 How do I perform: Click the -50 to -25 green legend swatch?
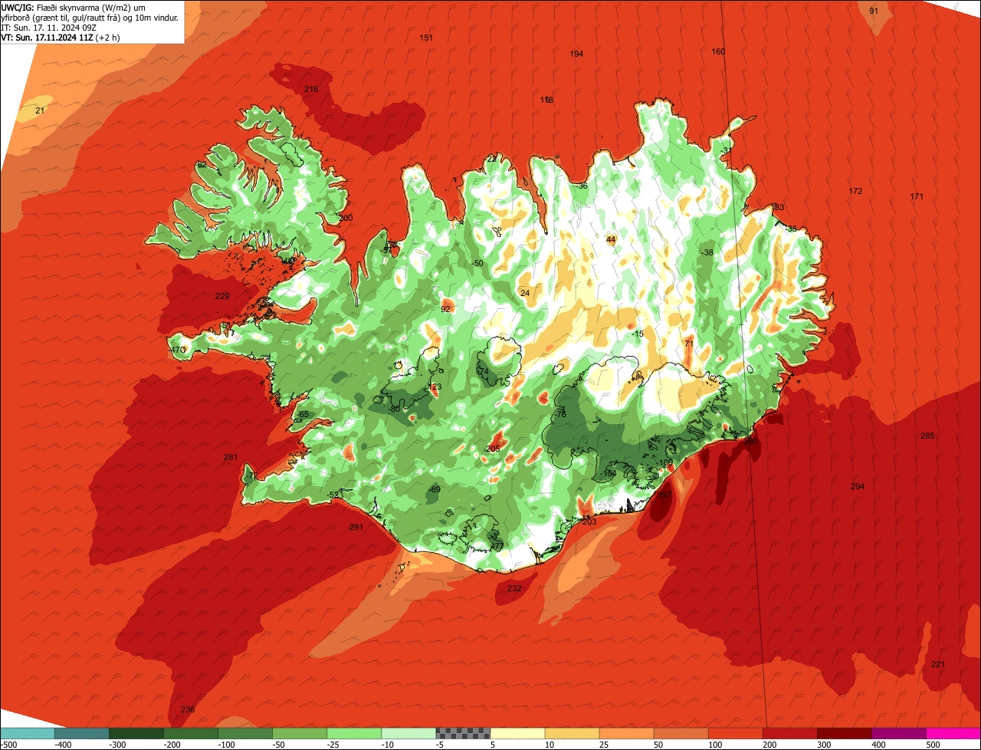pos(300,733)
